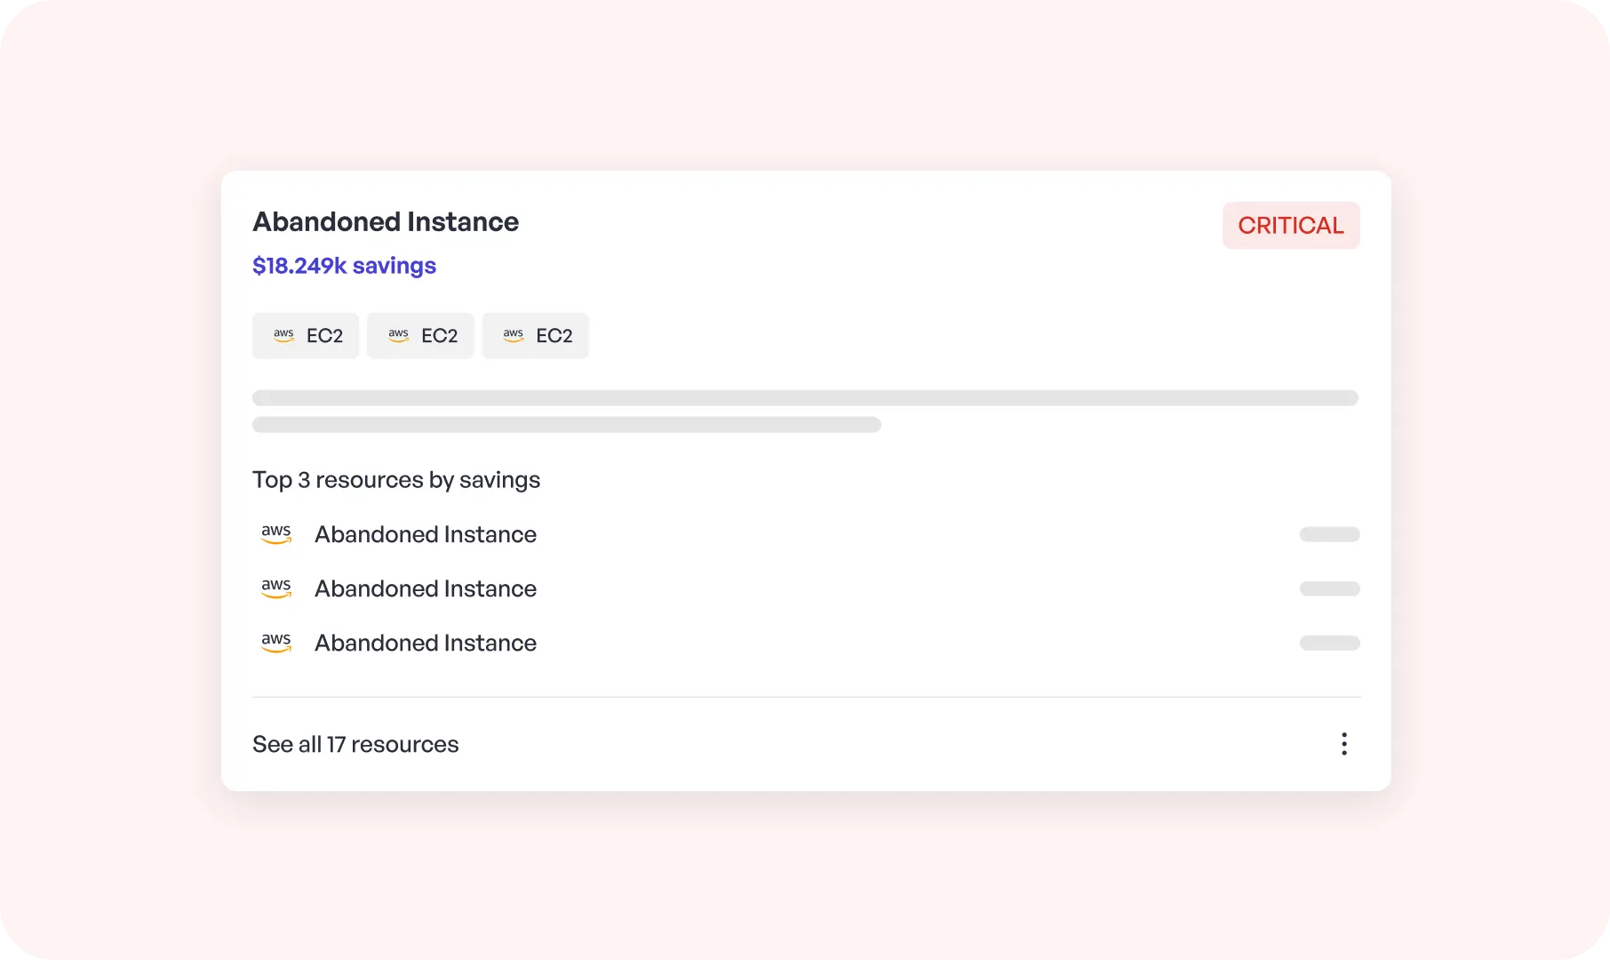Select the Top 3 resources by savings heading

coord(396,479)
